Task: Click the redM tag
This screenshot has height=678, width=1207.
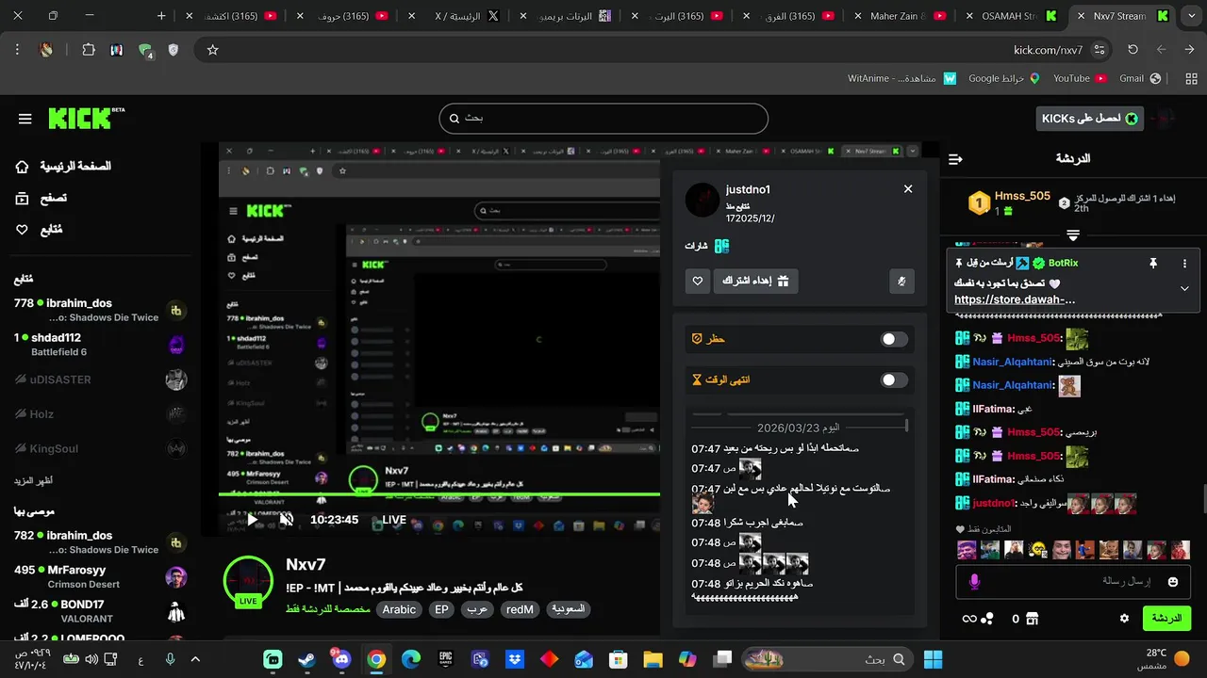Action: 520,609
